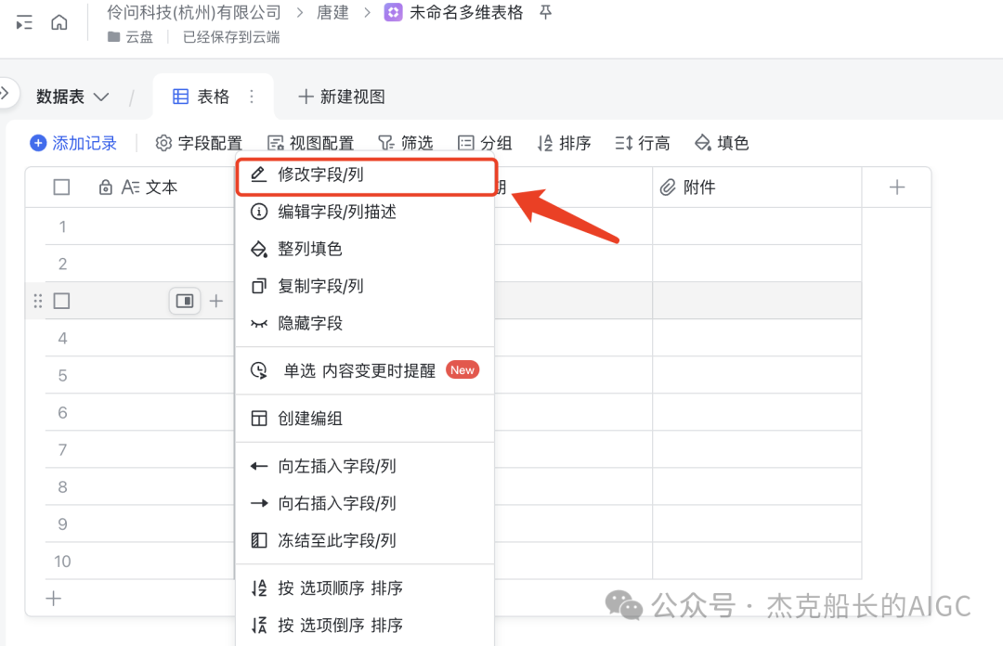Pin the document with pin icon

click(x=546, y=12)
